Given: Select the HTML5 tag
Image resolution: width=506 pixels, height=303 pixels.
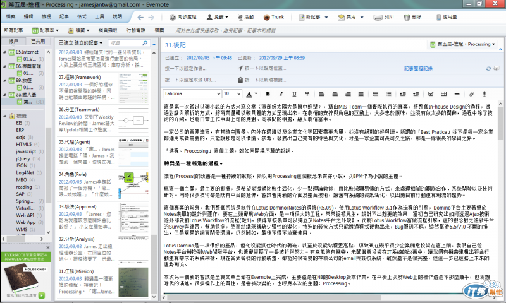Looking at the screenshot, I should click(24, 145).
